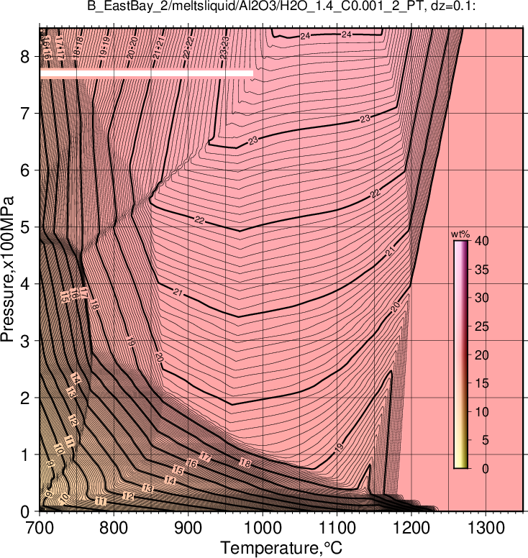Select the 700 tick label on temperature axis
528x558 pixels.
point(40,528)
